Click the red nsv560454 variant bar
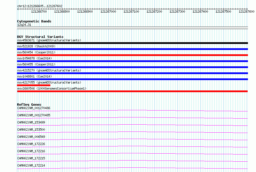 pyautogui.click(x=132, y=55)
